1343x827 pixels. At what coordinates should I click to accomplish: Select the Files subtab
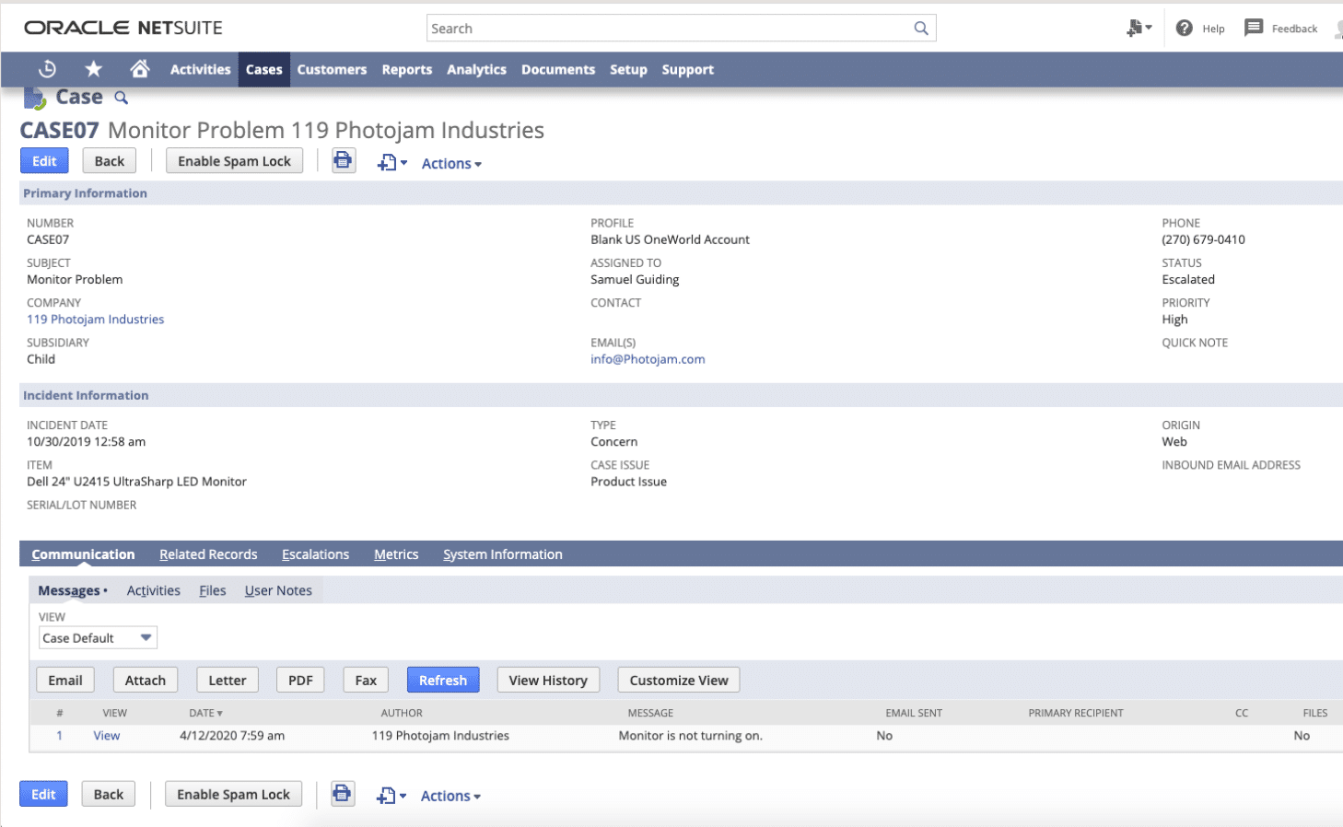click(212, 590)
